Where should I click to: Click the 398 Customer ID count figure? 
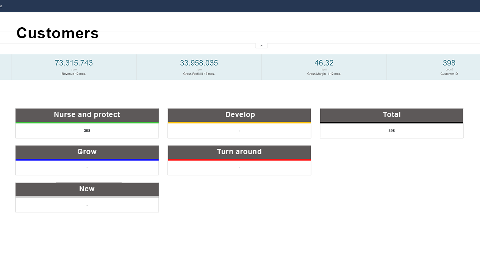pyautogui.click(x=449, y=63)
